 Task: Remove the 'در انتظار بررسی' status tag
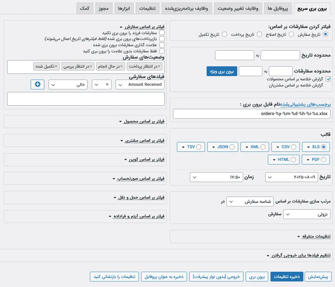[x=91, y=66]
